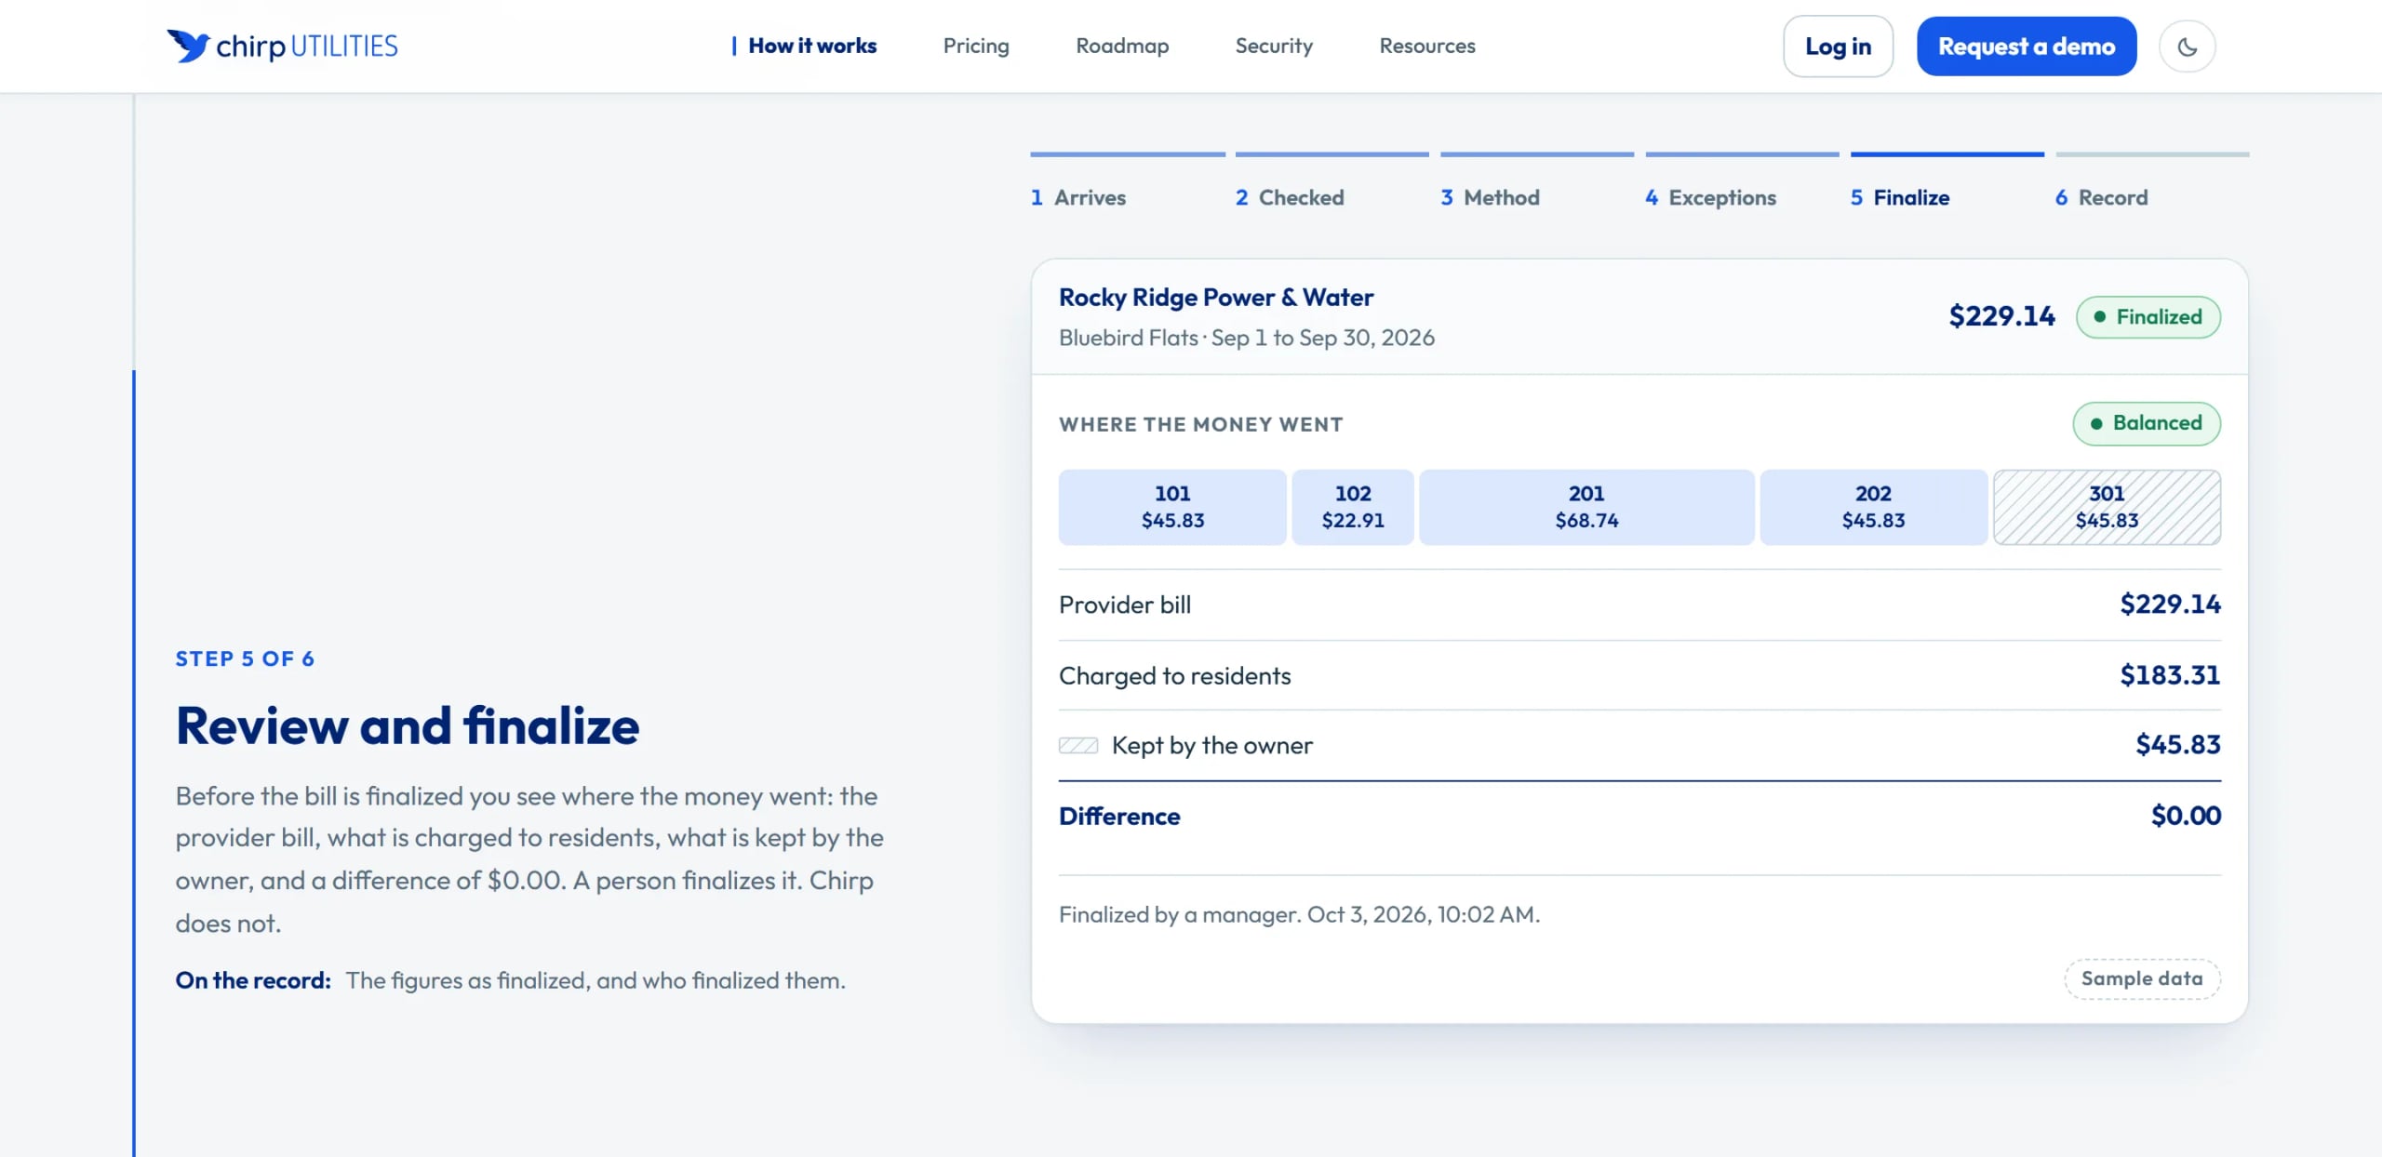Click the Kept by the owner label
The height and width of the screenshot is (1157, 2382).
coord(1211,746)
